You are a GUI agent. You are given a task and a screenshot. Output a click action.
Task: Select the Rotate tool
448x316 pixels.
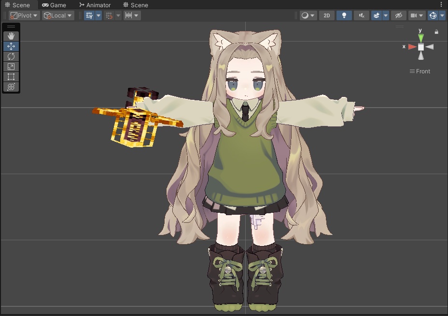point(11,56)
